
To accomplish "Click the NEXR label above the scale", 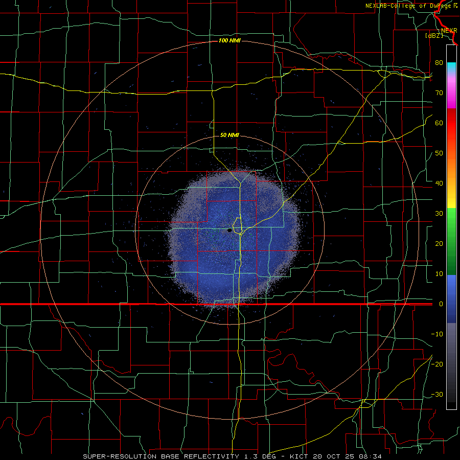I will click(x=449, y=31).
